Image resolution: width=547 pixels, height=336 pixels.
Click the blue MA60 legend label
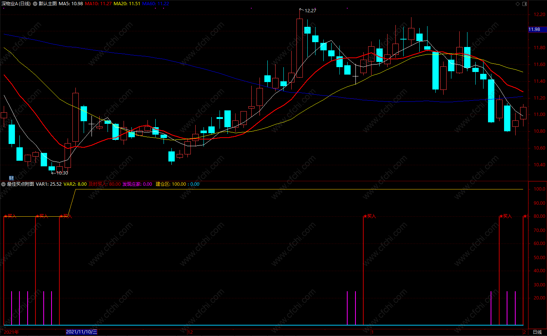pyautogui.click(x=155, y=4)
